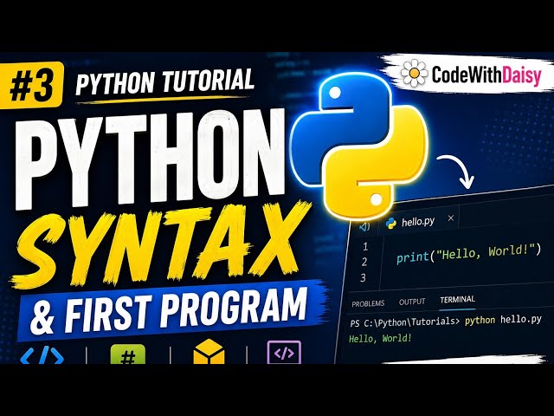Click the large white 'PYTHON' title
Screen dimensions: 554x416
tap(151, 158)
